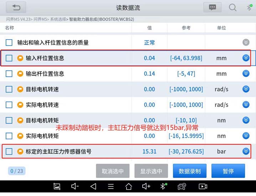256x196 pixels.
Task: Tick the 标定的主缸压力传感器信号 checkbox
Action: 9,151
